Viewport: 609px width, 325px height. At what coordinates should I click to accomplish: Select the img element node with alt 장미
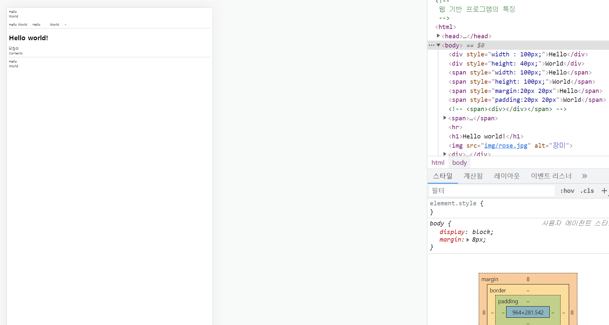[510, 145]
